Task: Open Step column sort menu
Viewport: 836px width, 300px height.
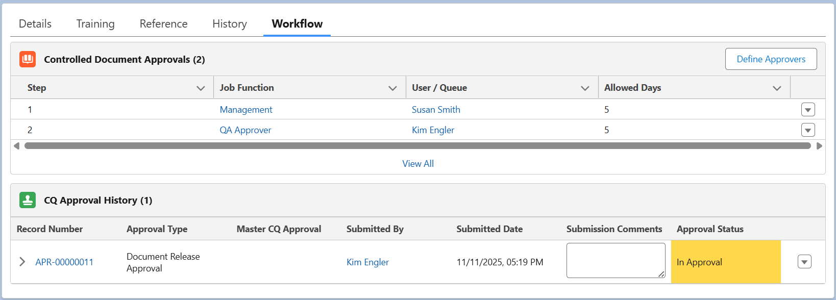Action: [201, 88]
